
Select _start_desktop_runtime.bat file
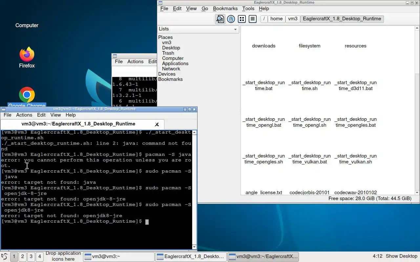[x=264, y=85]
